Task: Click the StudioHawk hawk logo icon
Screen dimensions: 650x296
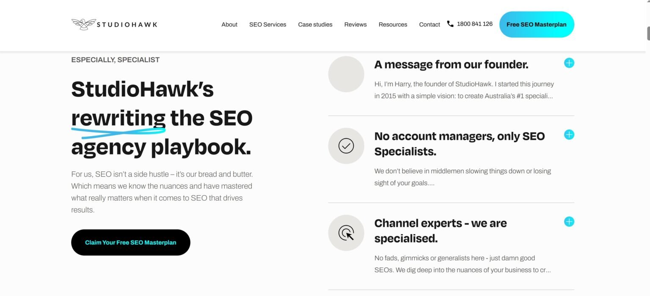Action: click(x=83, y=25)
